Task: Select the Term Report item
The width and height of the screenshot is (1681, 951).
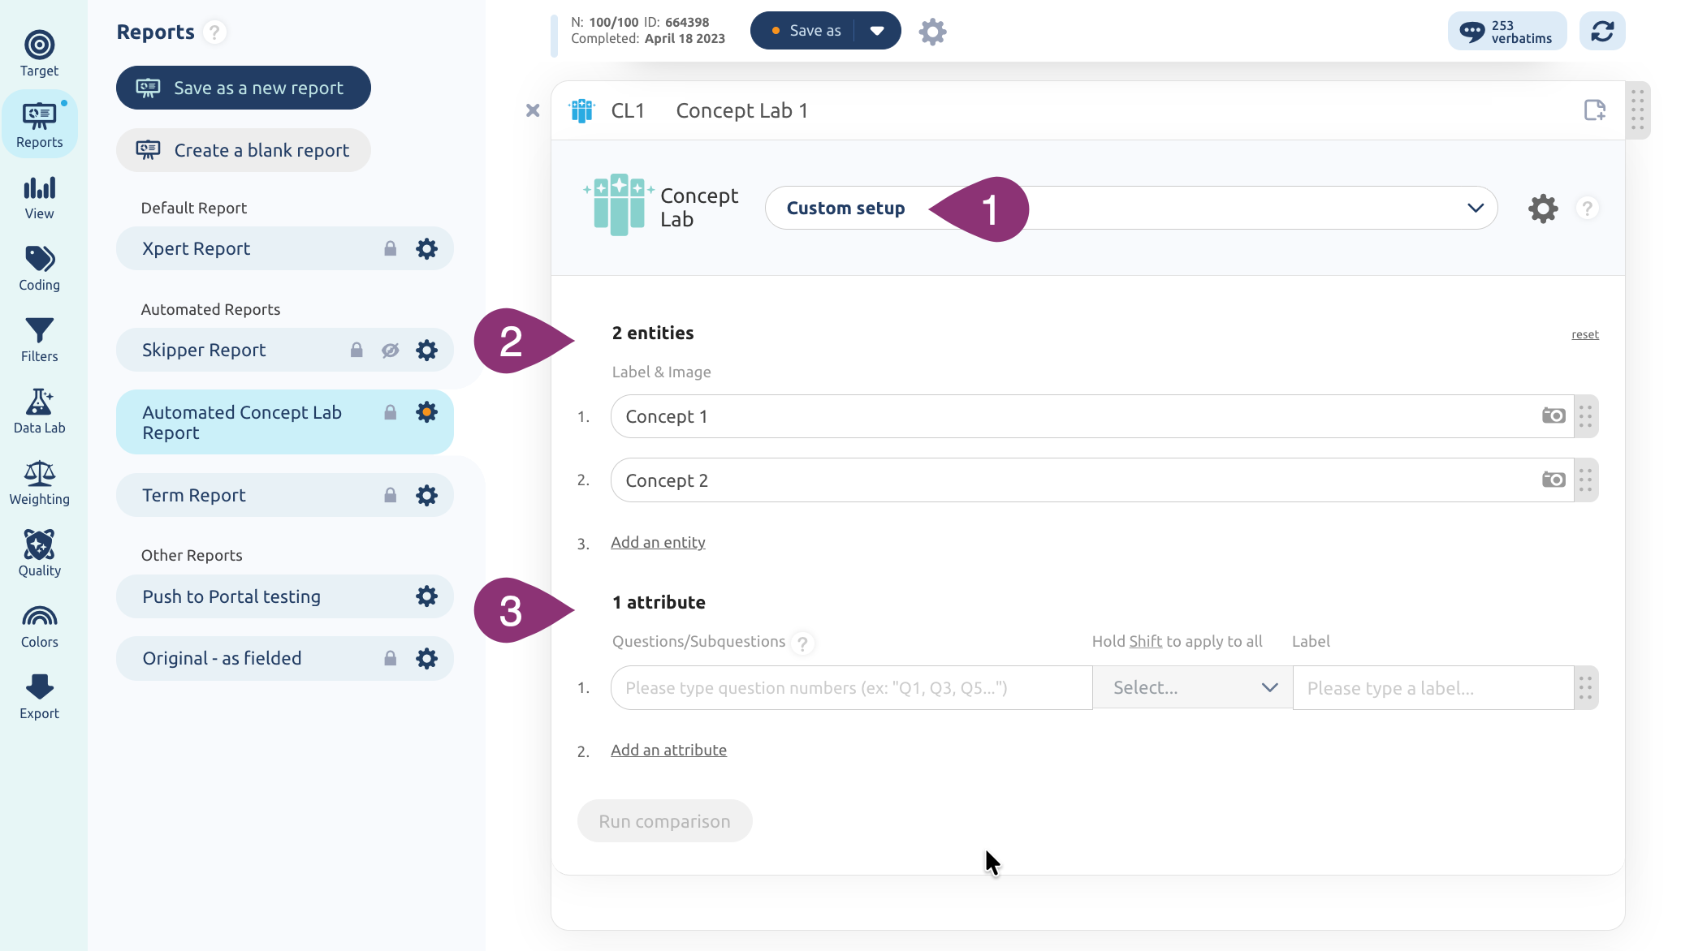Action: (x=284, y=496)
